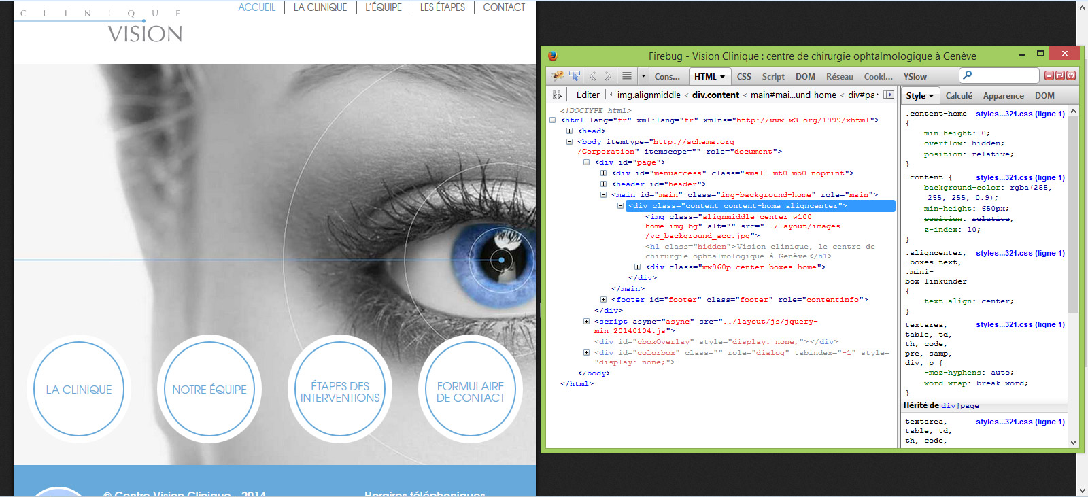Expand the div id="colorbox" node
The height and width of the screenshot is (497, 1088).
586,353
